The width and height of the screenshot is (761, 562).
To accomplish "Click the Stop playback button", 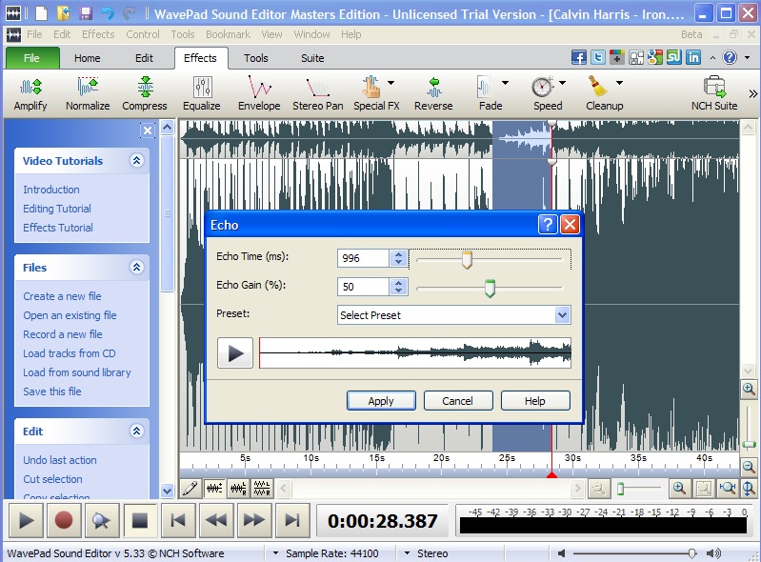I will click(x=140, y=520).
